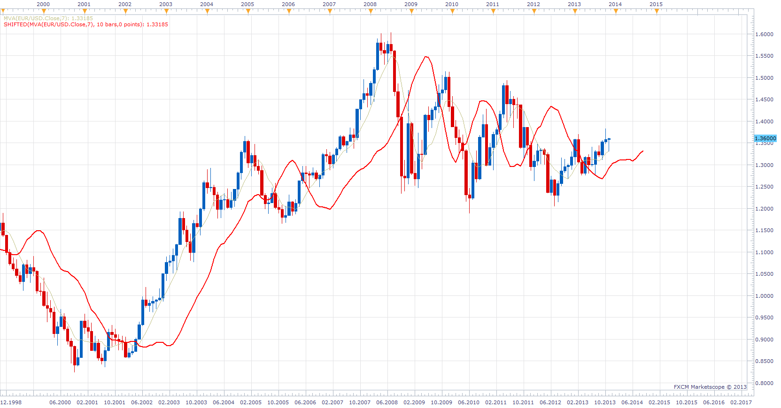Image resolution: width=781 pixels, height=408 pixels.
Task: Click the current price tag 1.36000
Action: click(766, 138)
